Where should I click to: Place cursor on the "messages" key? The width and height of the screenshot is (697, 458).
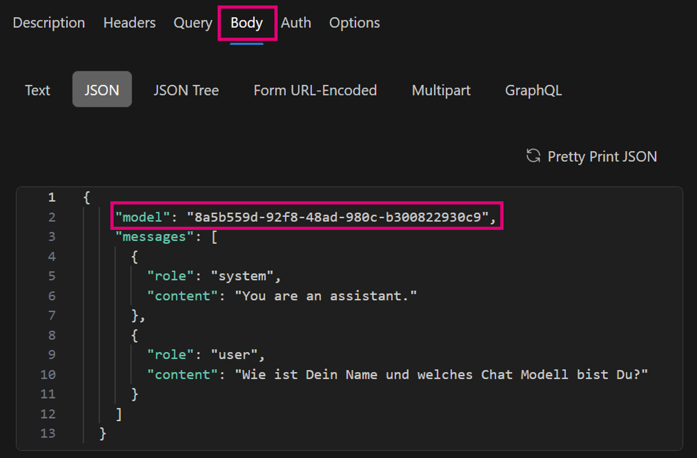pyautogui.click(x=154, y=237)
